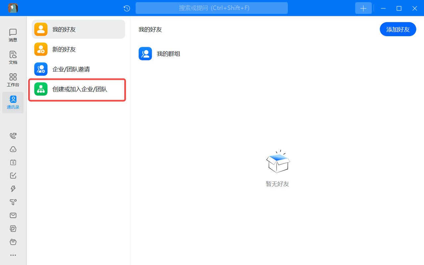Open the to-do checkmark icon
The height and width of the screenshot is (265, 424).
(x=13, y=175)
